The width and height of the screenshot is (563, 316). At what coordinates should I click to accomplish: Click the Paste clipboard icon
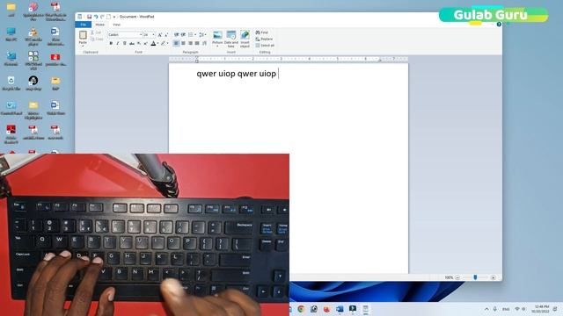[x=83, y=35]
